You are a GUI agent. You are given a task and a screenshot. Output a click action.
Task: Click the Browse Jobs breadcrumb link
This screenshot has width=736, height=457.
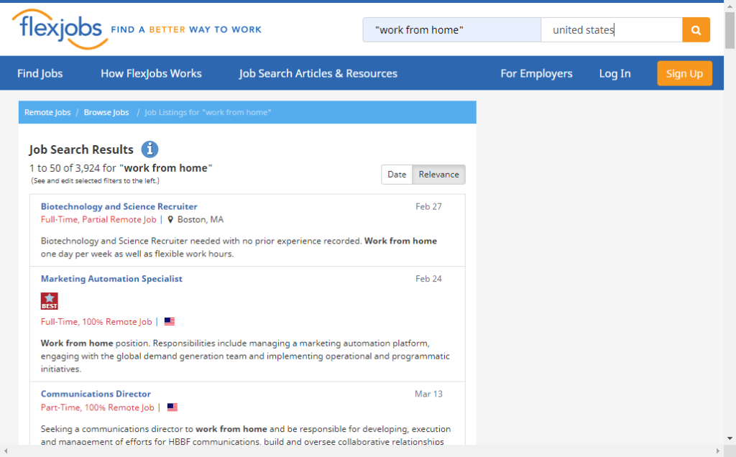point(106,113)
